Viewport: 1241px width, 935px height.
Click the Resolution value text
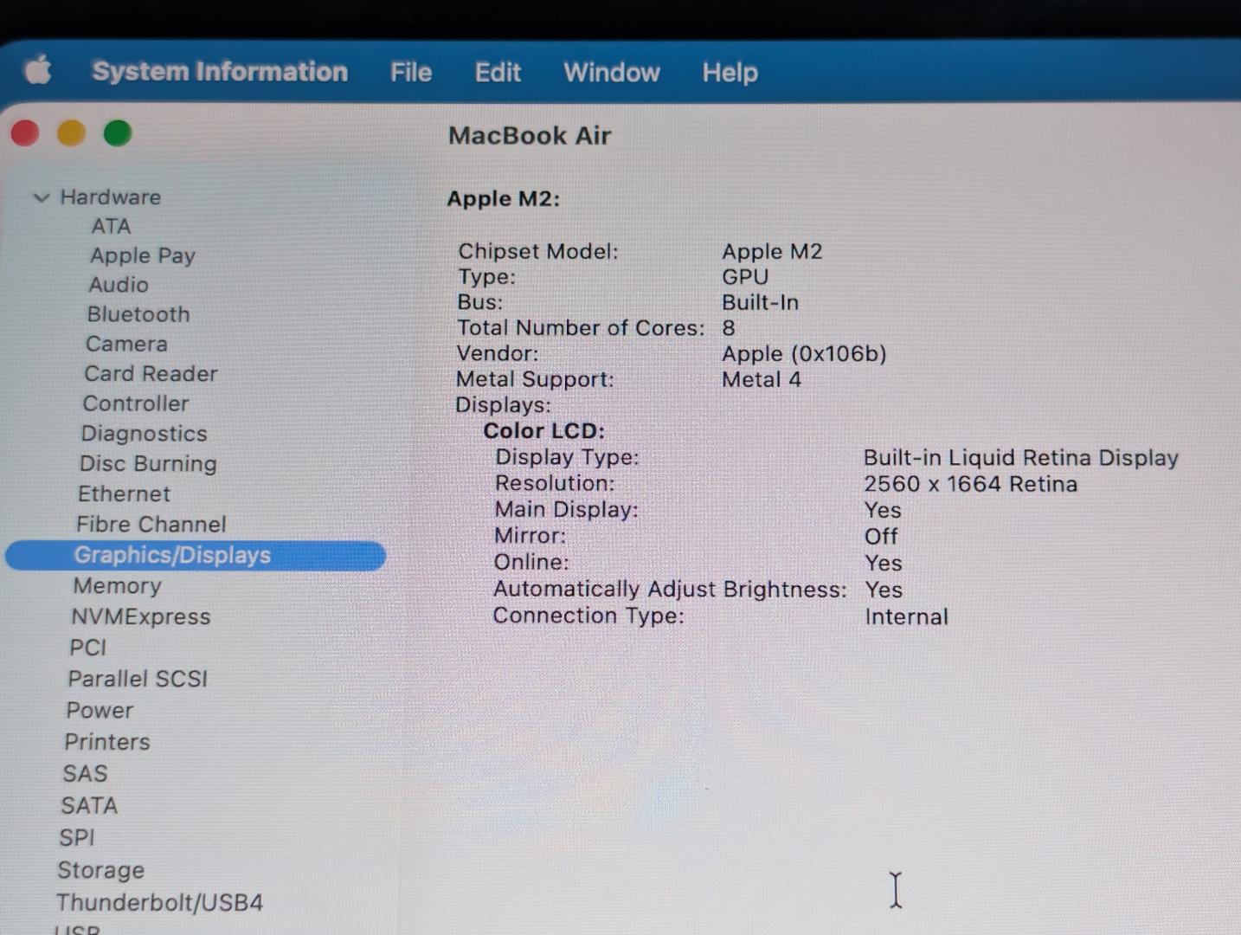(x=970, y=484)
